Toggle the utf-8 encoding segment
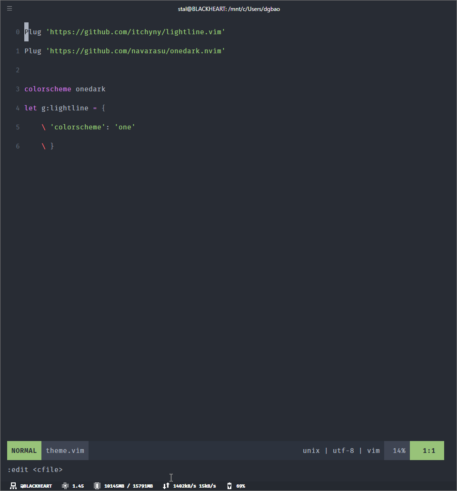 click(x=343, y=450)
